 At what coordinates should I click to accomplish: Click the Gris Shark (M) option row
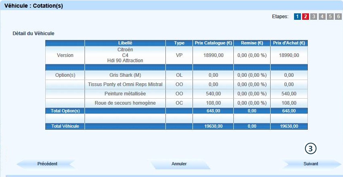click(125, 75)
